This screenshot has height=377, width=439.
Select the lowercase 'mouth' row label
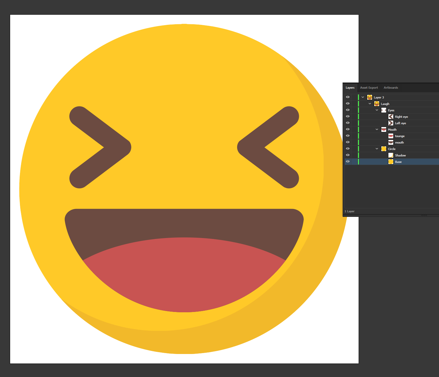click(399, 143)
